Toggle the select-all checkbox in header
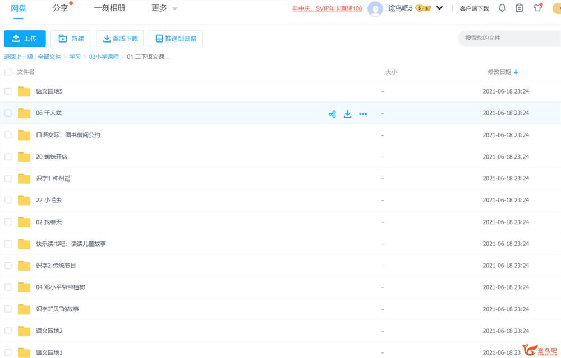This screenshot has width=561, height=358. (x=8, y=72)
